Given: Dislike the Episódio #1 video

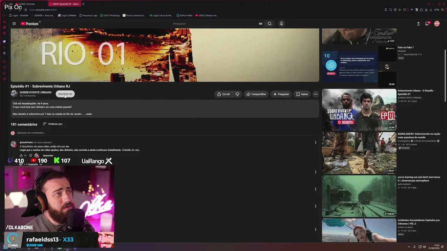Looking at the screenshot, I should point(237,94).
